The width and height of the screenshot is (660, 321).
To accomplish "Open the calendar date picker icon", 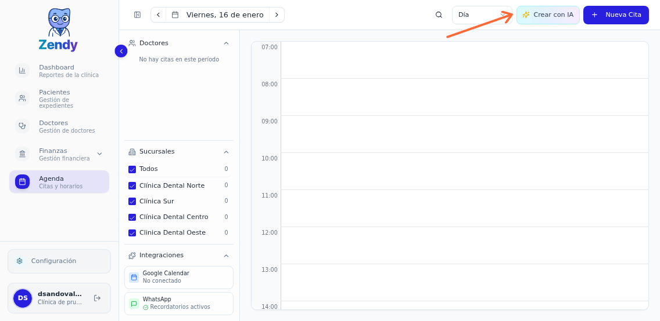I will (x=175, y=15).
